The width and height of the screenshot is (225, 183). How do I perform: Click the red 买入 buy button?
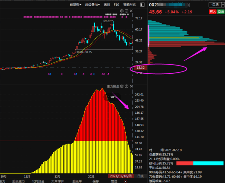pyautogui.click(x=212, y=12)
